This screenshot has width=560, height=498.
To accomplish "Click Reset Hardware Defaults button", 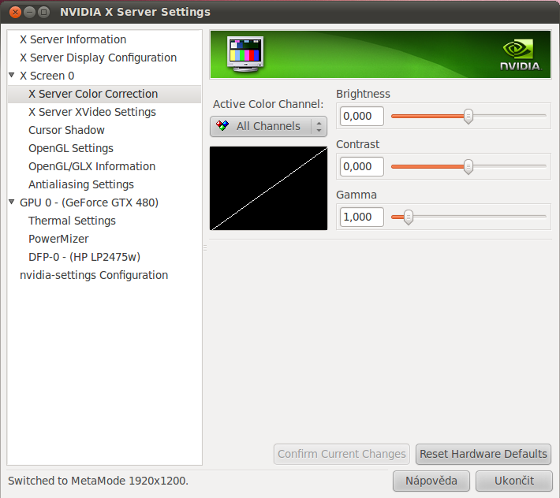I will 483,454.
